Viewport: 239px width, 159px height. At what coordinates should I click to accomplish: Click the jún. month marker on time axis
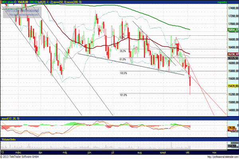point(90,152)
